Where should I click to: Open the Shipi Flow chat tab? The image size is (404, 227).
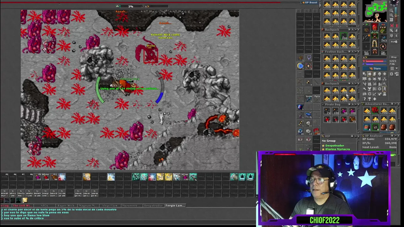(110, 206)
